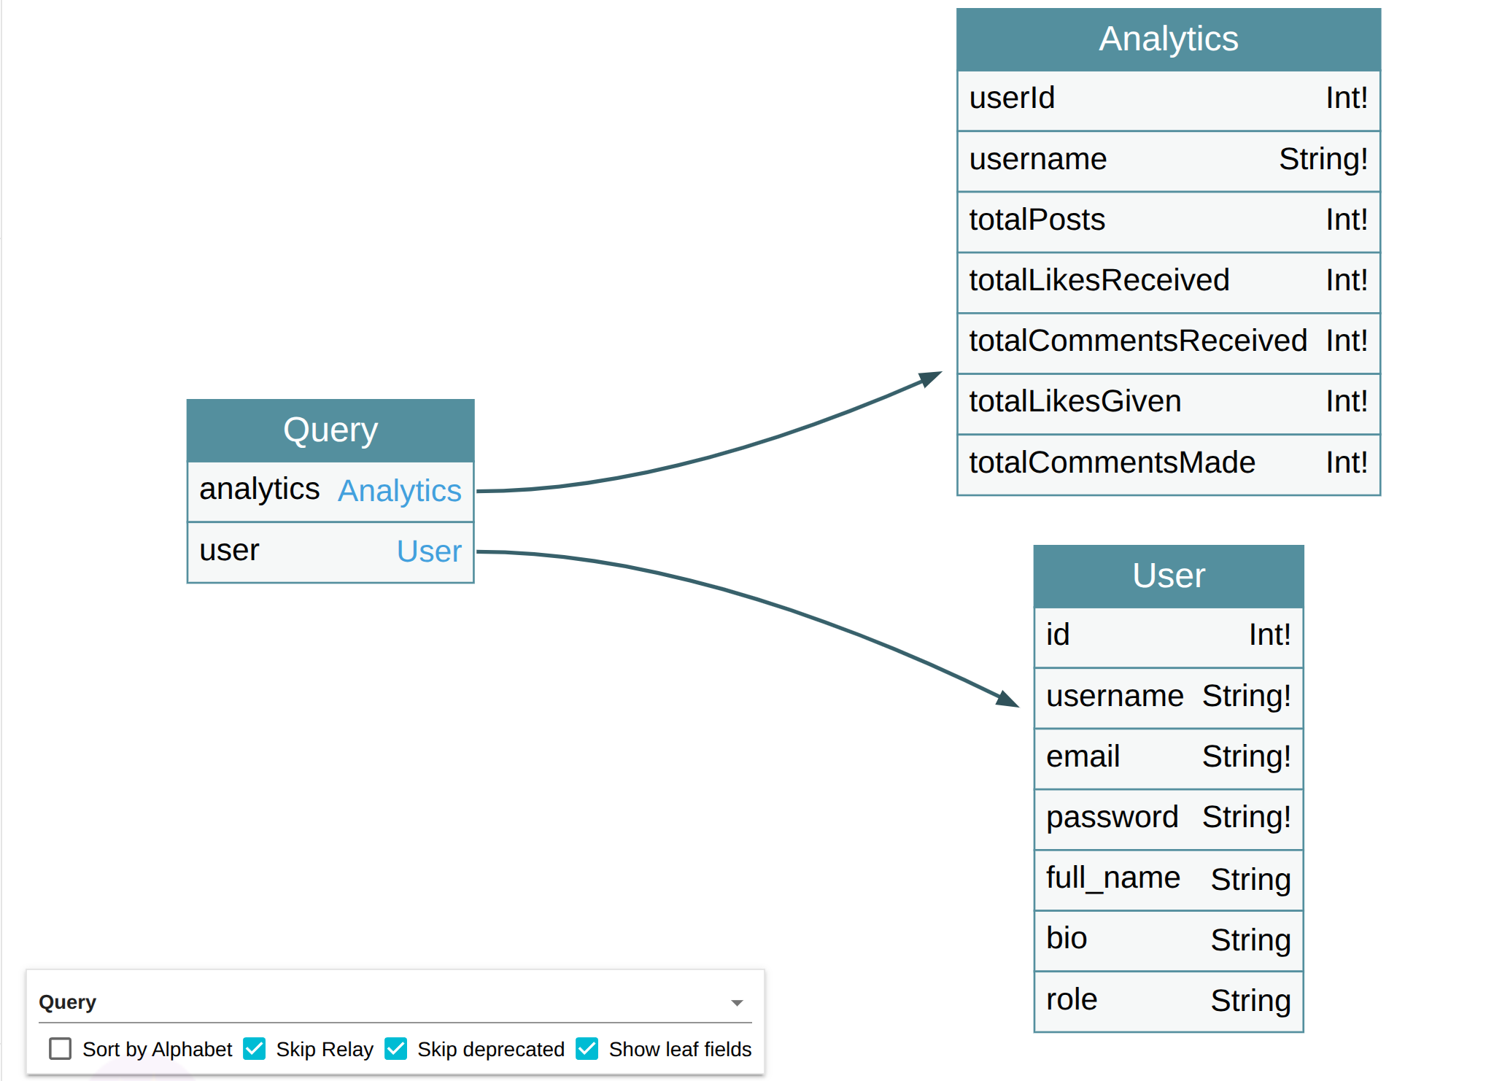Click the analytics field in Query node
The height and width of the screenshot is (1081, 1486).
tap(259, 489)
